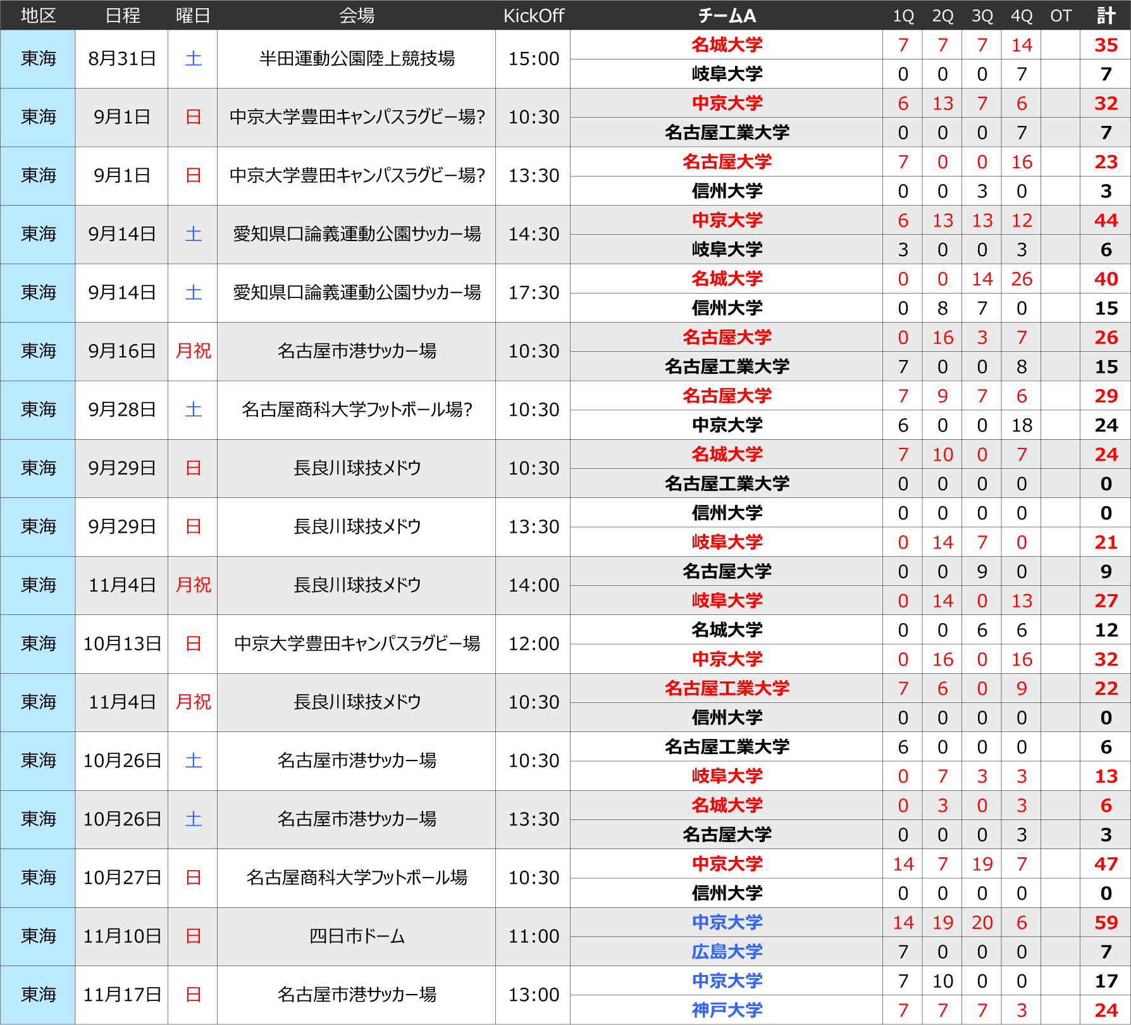
Task: Select date cell 9月28日
Action: tap(122, 410)
